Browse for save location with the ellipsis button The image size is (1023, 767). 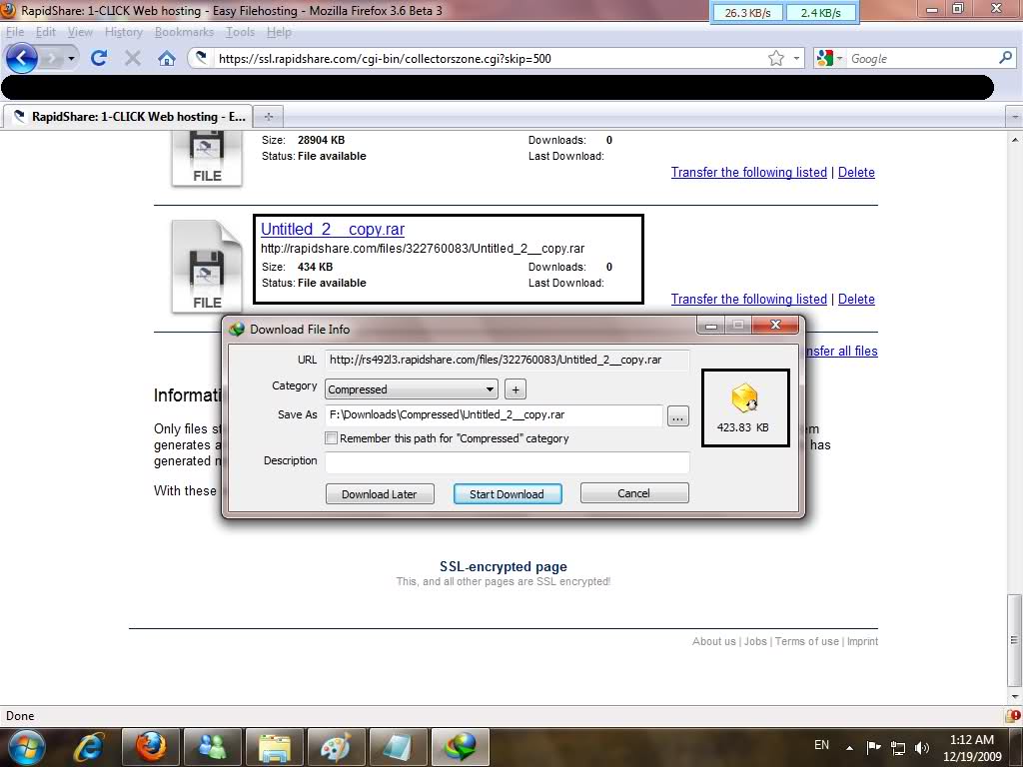(678, 416)
